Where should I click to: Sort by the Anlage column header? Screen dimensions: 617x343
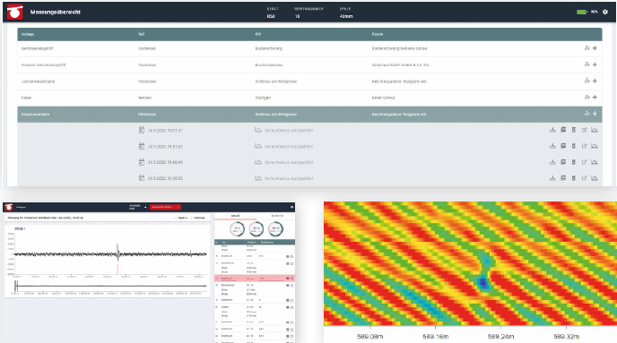(28, 34)
